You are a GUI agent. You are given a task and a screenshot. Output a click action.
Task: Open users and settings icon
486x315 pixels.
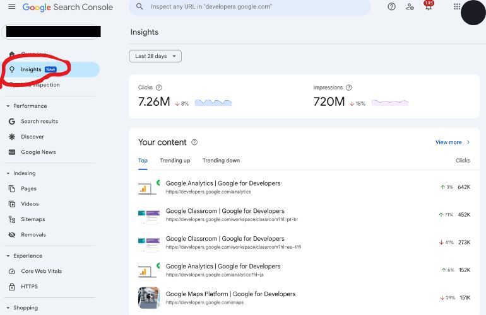[x=410, y=6]
